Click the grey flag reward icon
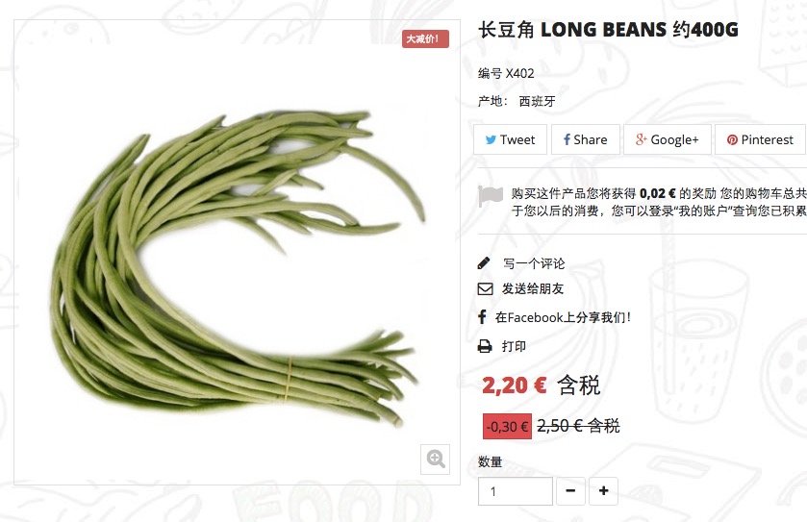Image resolution: width=807 pixels, height=522 pixels. [490, 196]
